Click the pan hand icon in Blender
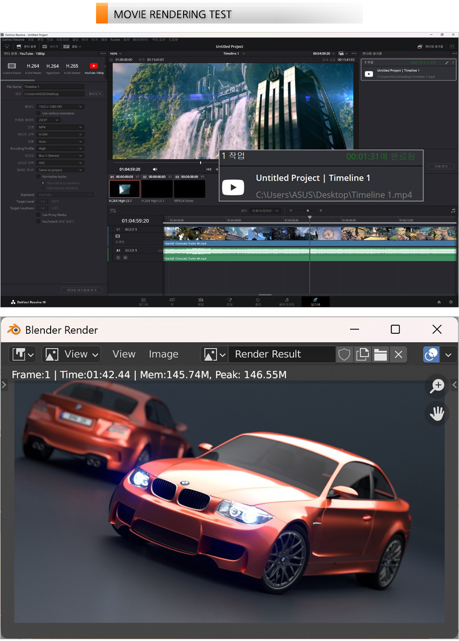Screen dimensions: 459x641 pyautogui.click(x=437, y=413)
